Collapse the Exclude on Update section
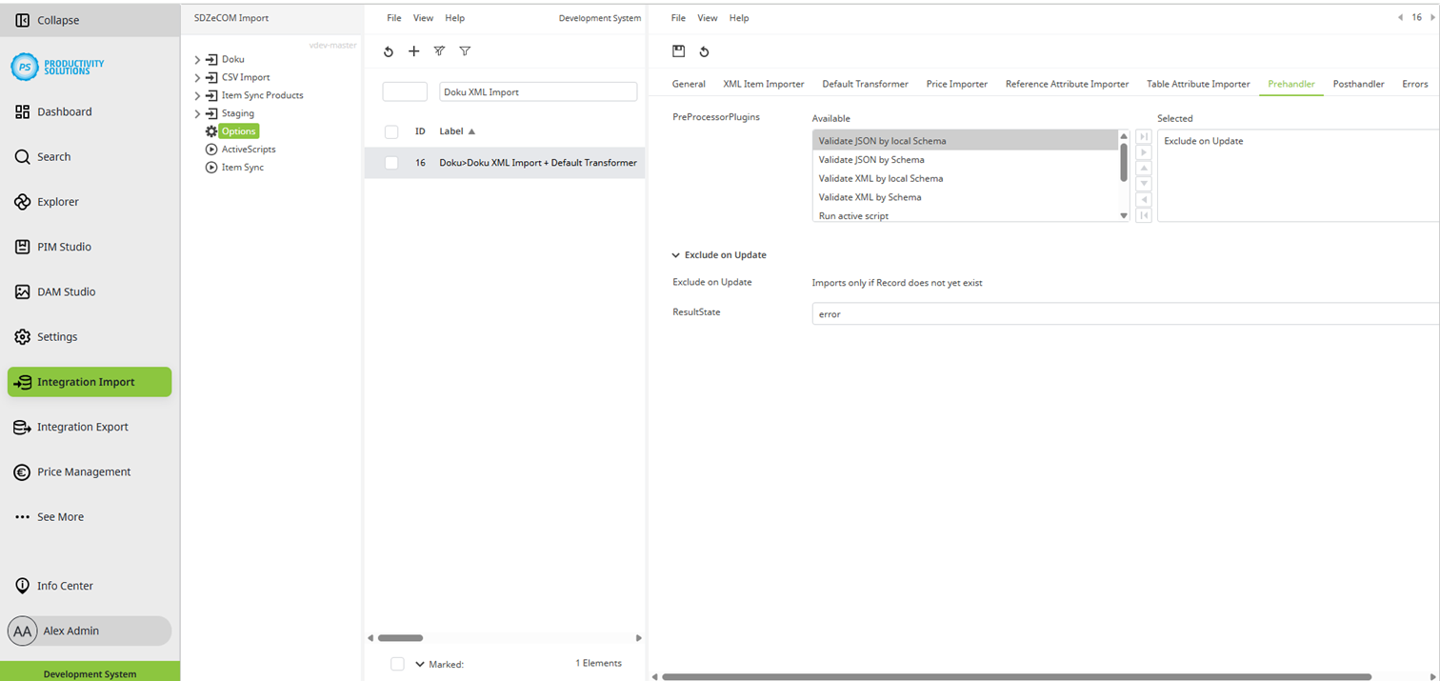The image size is (1440, 681). click(x=675, y=254)
